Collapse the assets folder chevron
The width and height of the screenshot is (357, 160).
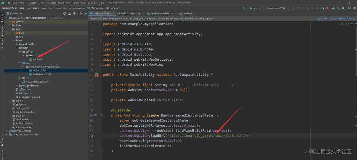20,52
